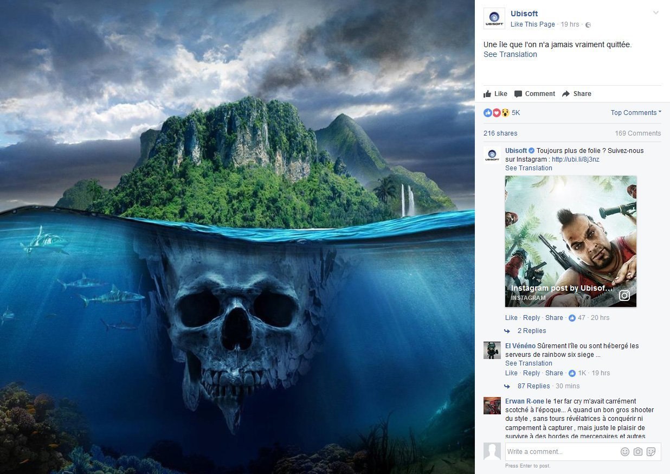Click Erwan R-one's profile avatar
Viewport: 670px width, 474px height.
click(492, 406)
